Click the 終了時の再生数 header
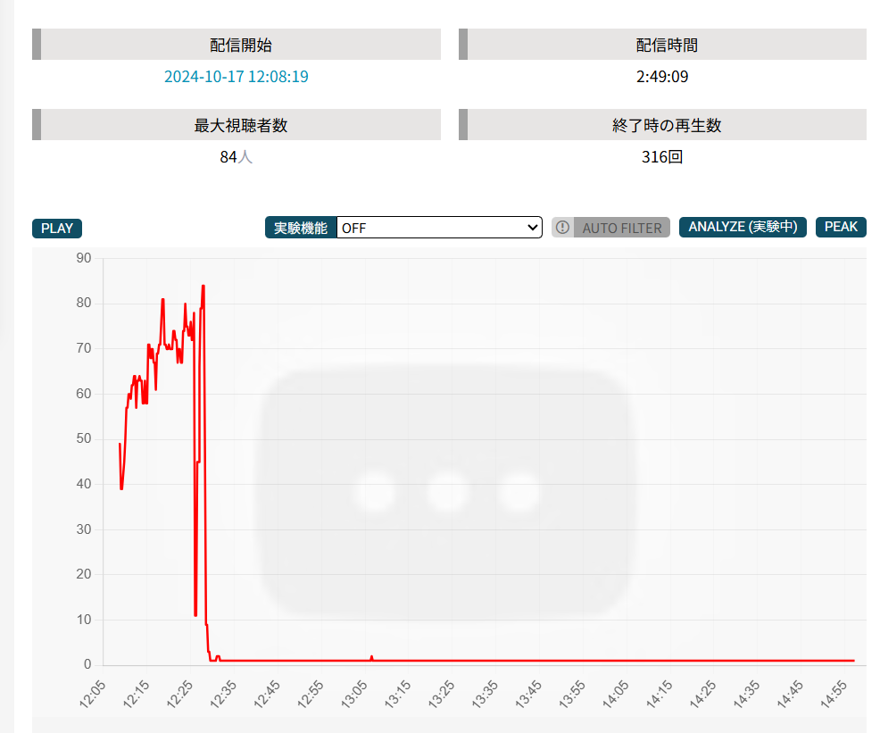The image size is (880, 733). (667, 125)
